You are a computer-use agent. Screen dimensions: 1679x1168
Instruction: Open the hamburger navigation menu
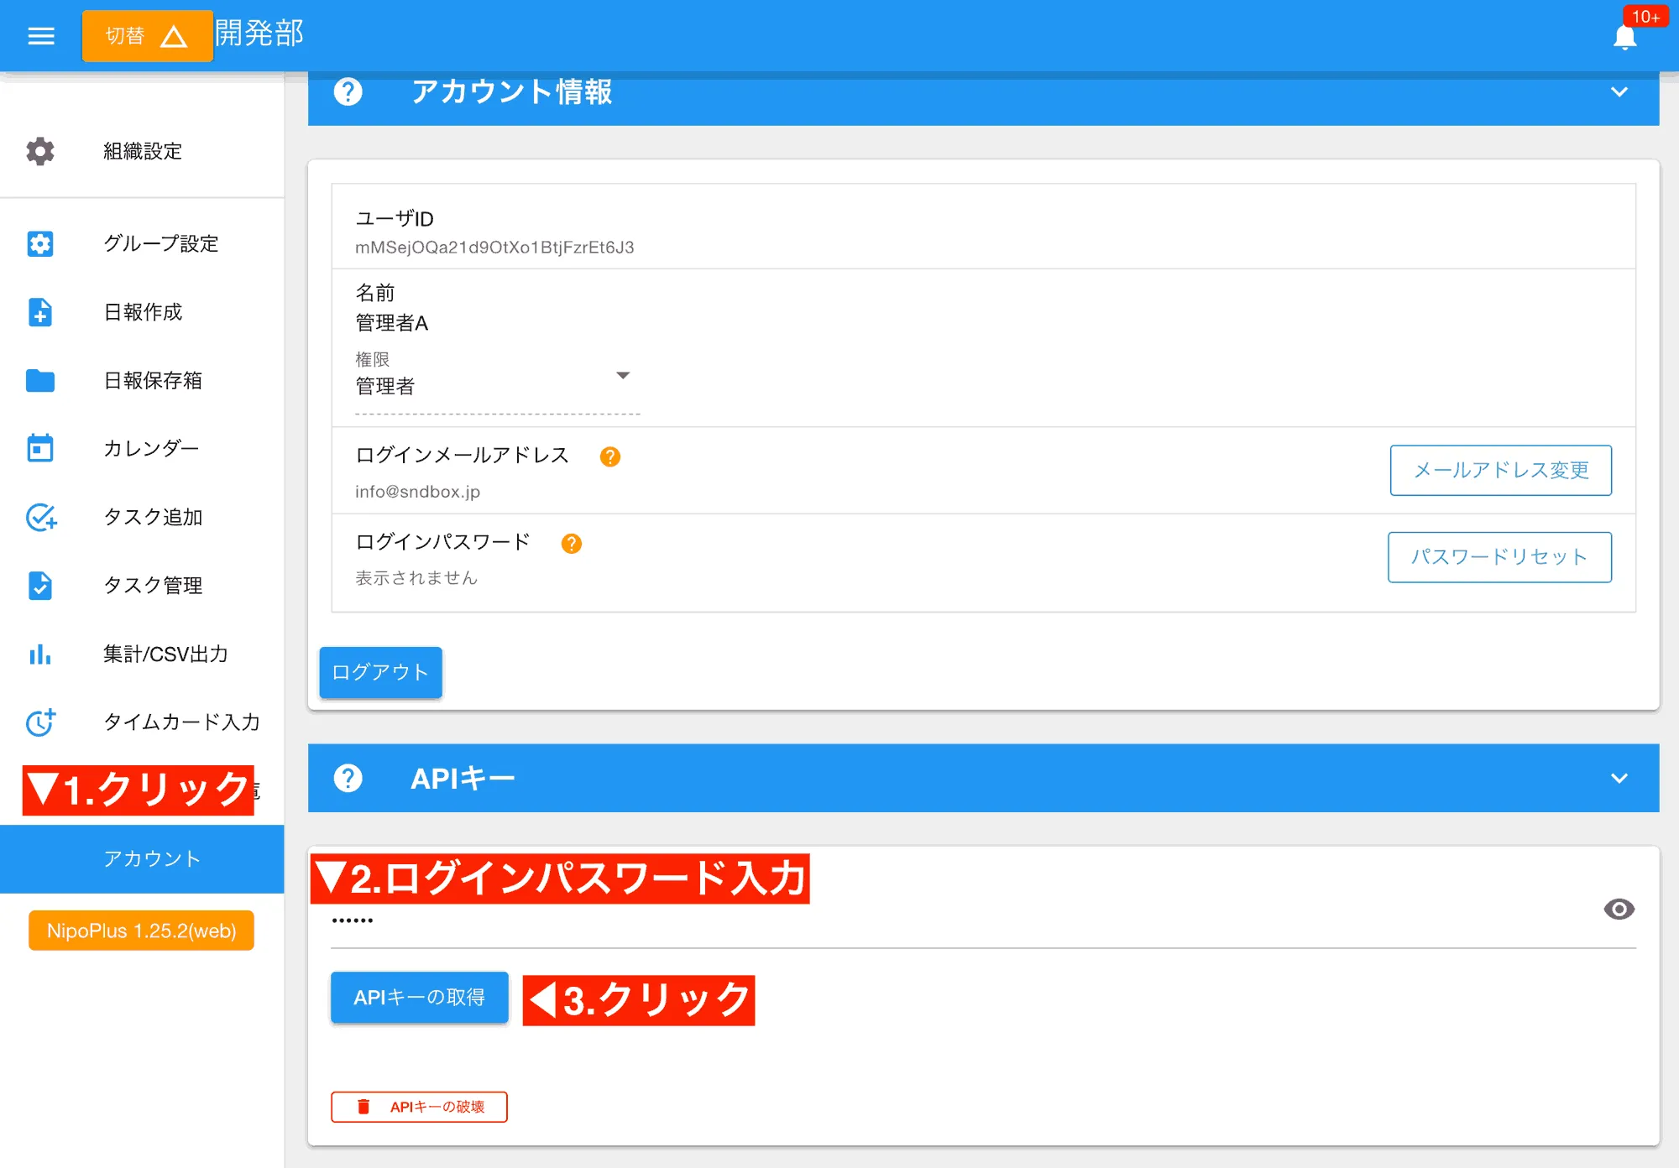[40, 35]
